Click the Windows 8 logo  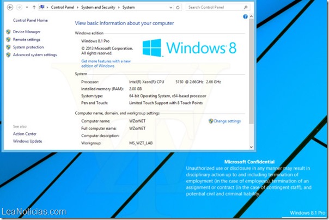(189, 48)
